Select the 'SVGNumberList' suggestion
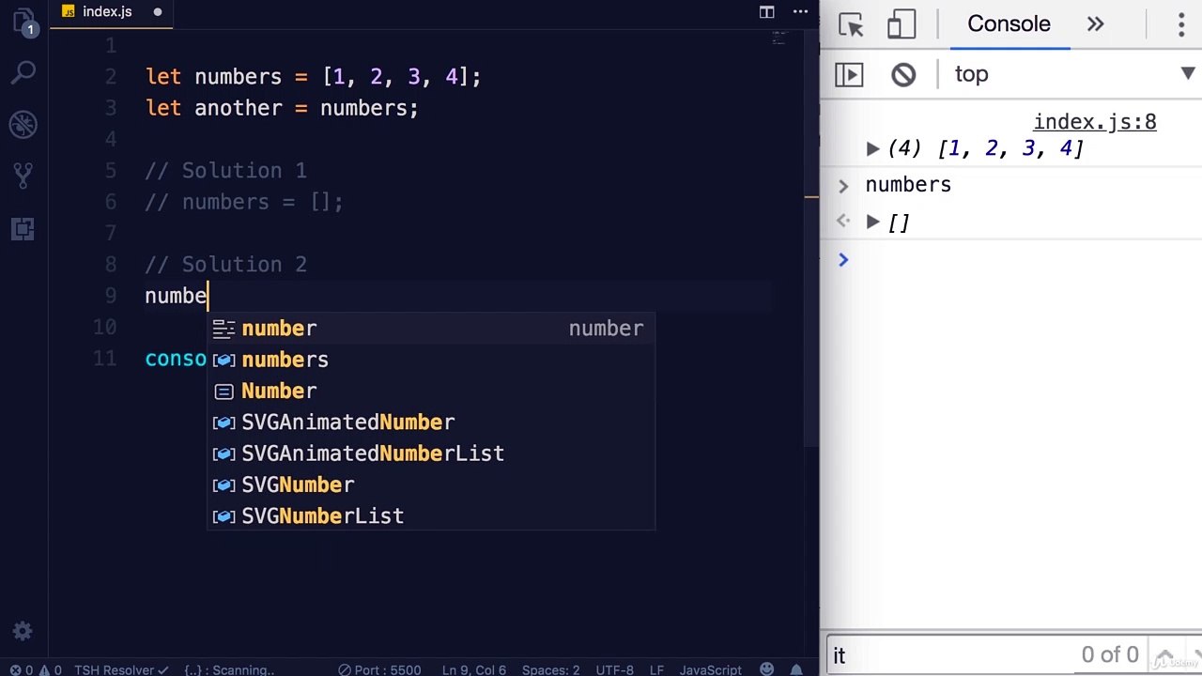1202x676 pixels. [431, 515]
